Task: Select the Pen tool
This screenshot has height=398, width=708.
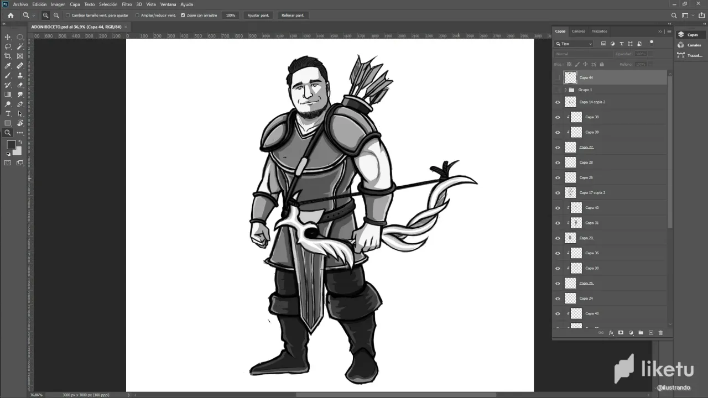Action: coord(20,104)
